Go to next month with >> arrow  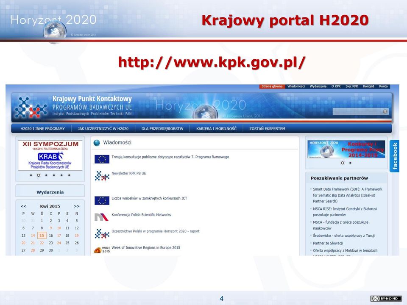[77, 206]
